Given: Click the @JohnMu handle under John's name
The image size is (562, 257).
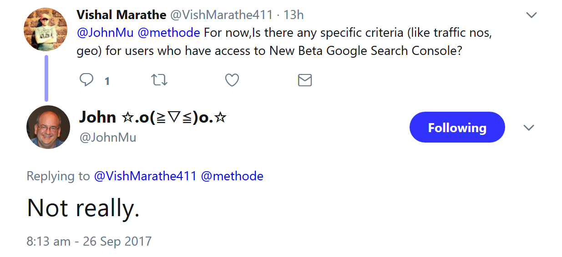Looking at the screenshot, I should 108,138.
